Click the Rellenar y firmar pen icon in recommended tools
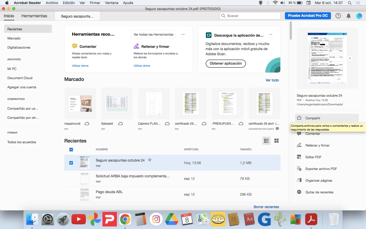366x229 pixels. [x=136, y=46]
